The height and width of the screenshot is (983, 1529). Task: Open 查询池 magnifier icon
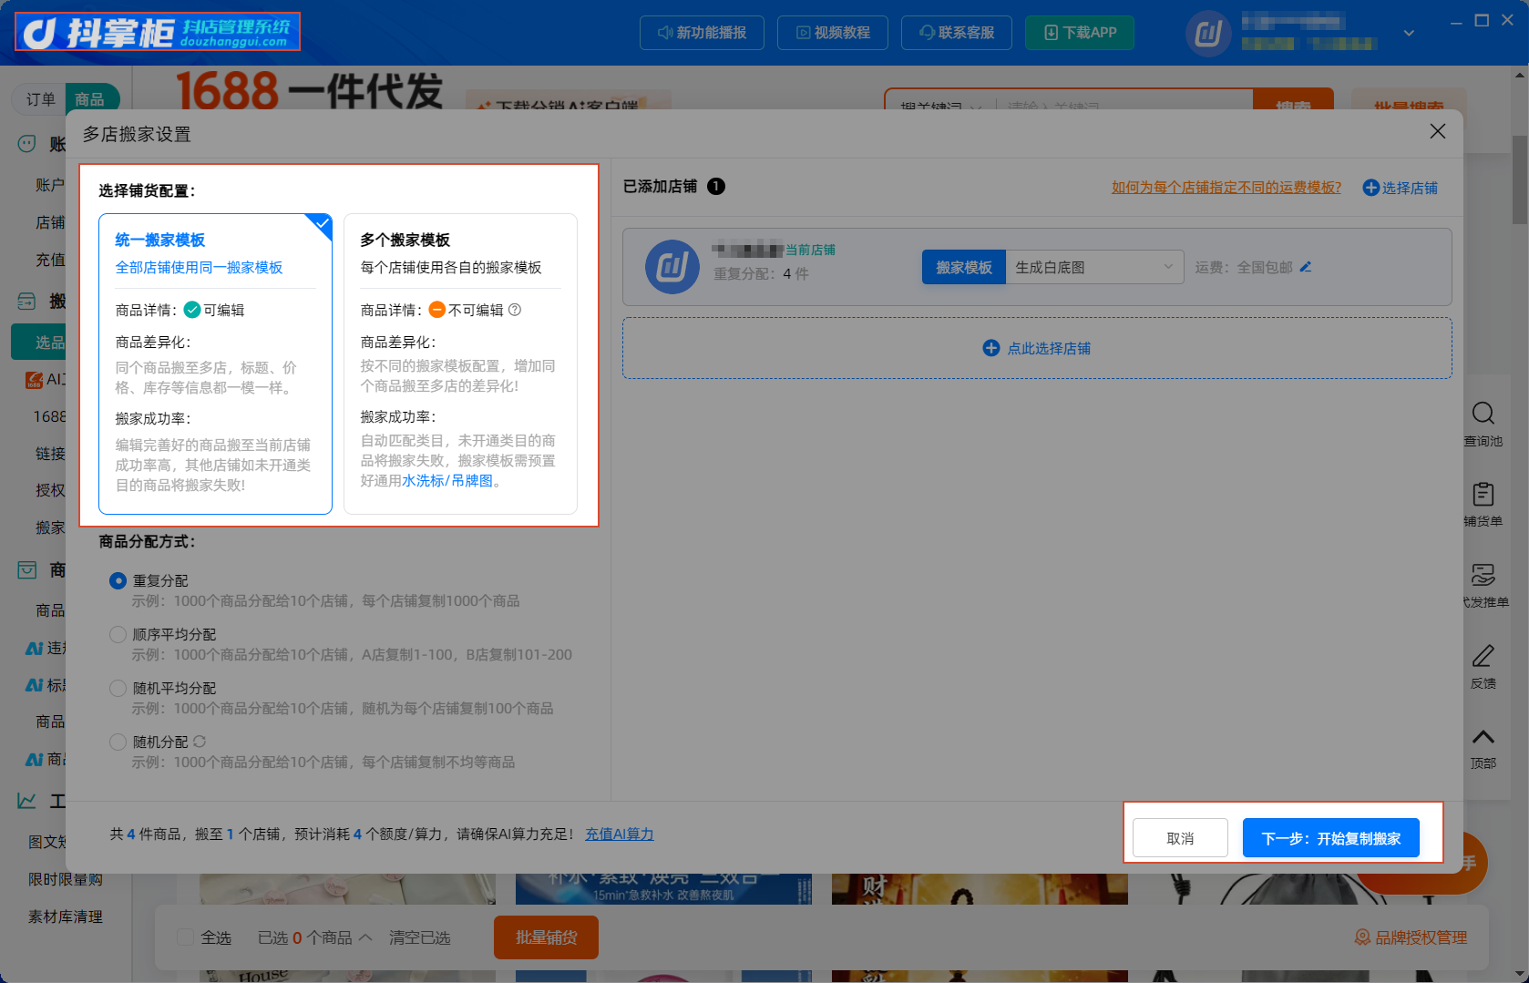1483,414
